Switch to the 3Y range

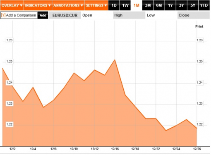click(x=182, y=5)
